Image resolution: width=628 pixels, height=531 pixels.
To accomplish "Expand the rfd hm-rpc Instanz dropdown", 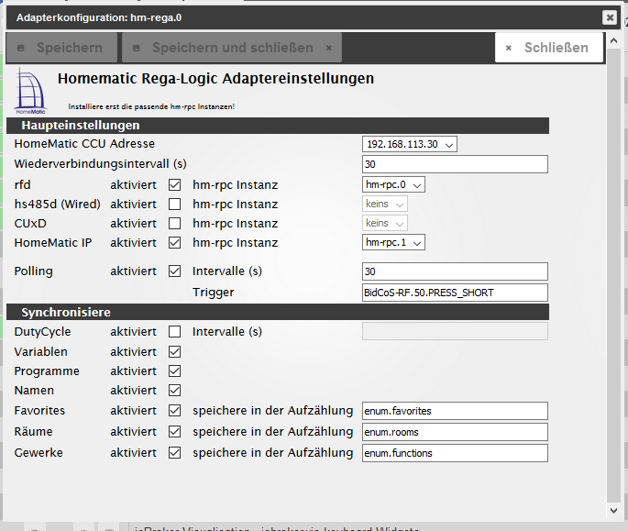I will coord(394,184).
